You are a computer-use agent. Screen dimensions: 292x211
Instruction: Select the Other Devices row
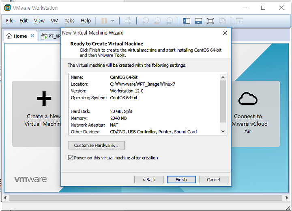tap(144, 132)
